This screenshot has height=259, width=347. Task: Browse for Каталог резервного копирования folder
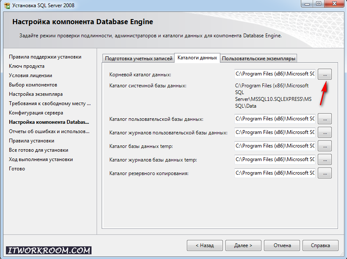325,173
